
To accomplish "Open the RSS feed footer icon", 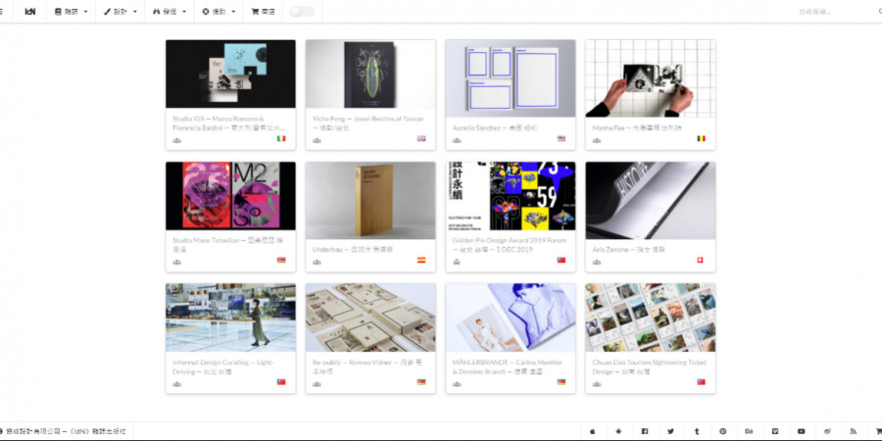I will pos(854,431).
